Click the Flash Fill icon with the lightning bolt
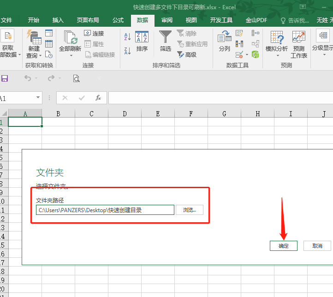 point(239,33)
